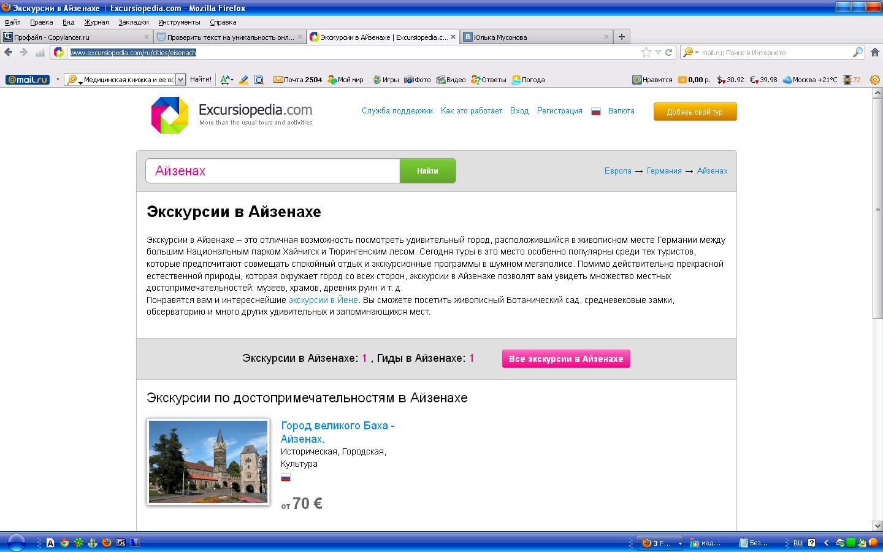
Task: Open Погода on the mail.ru toolbar
Action: tap(528, 80)
